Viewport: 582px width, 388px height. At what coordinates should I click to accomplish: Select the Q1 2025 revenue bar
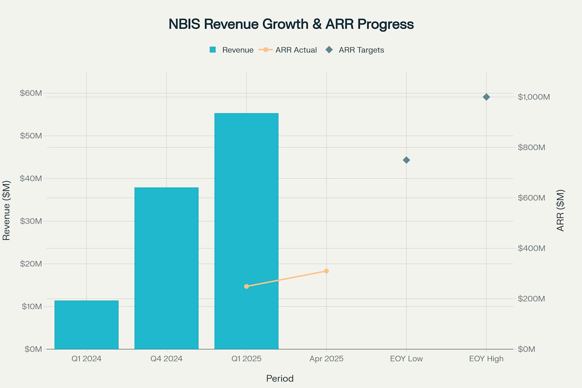coord(246,231)
